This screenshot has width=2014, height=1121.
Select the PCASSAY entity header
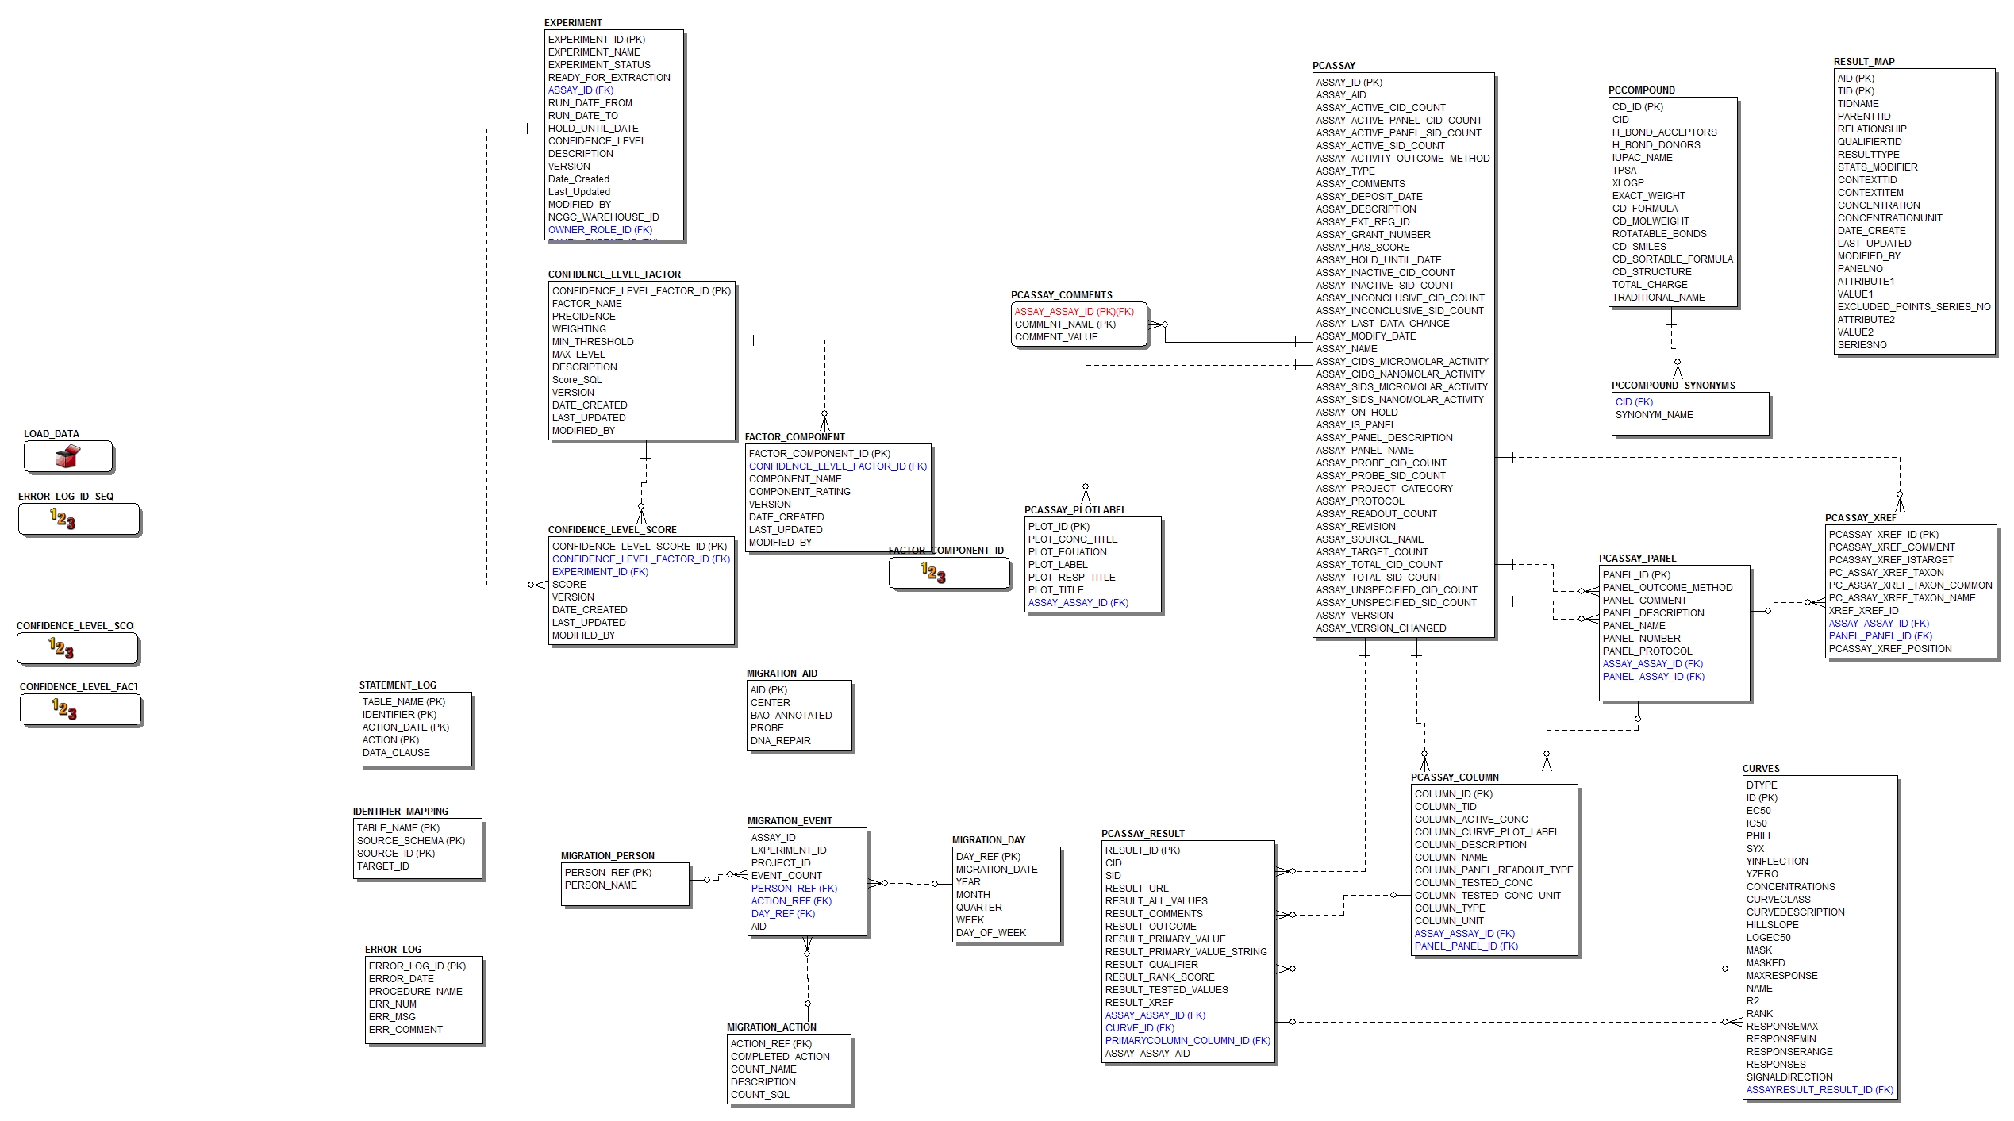(1333, 65)
